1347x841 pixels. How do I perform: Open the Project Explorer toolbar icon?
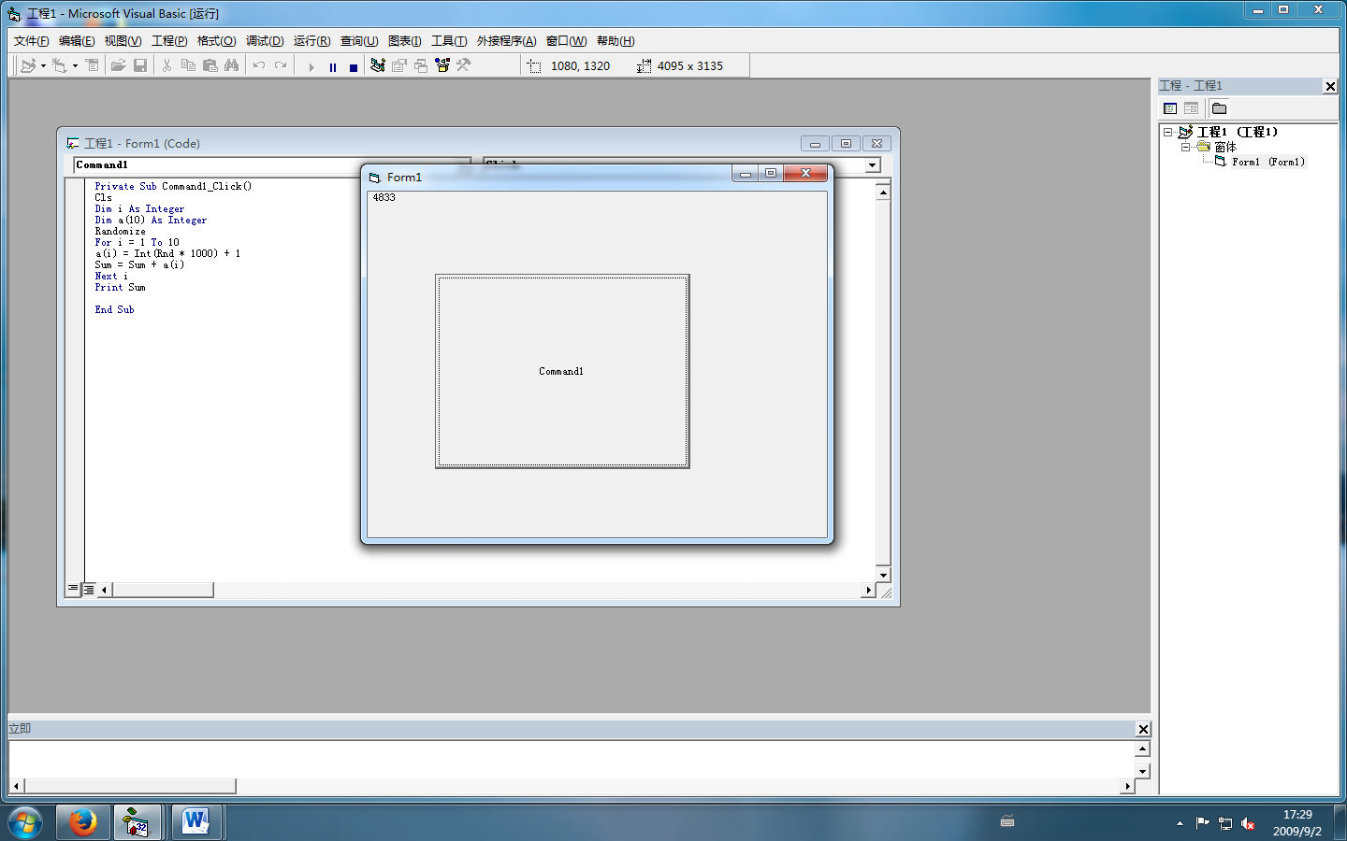(378, 65)
